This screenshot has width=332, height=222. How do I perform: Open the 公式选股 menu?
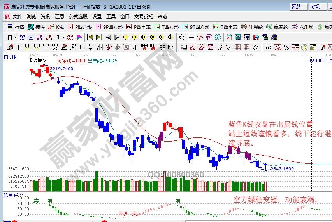click(78, 17)
